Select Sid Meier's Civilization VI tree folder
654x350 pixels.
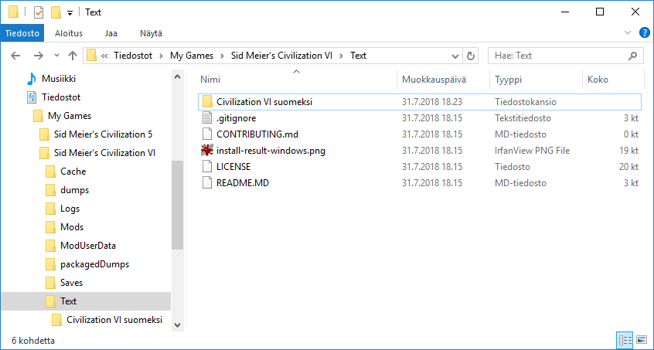point(104,153)
